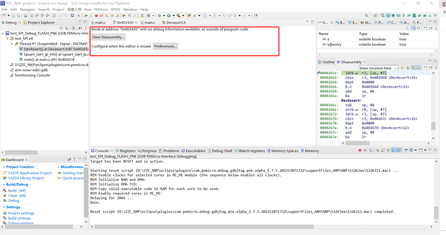Open the Enter location here dropdown
The width and height of the screenshot is (446, 235).
tap(396, 68)
